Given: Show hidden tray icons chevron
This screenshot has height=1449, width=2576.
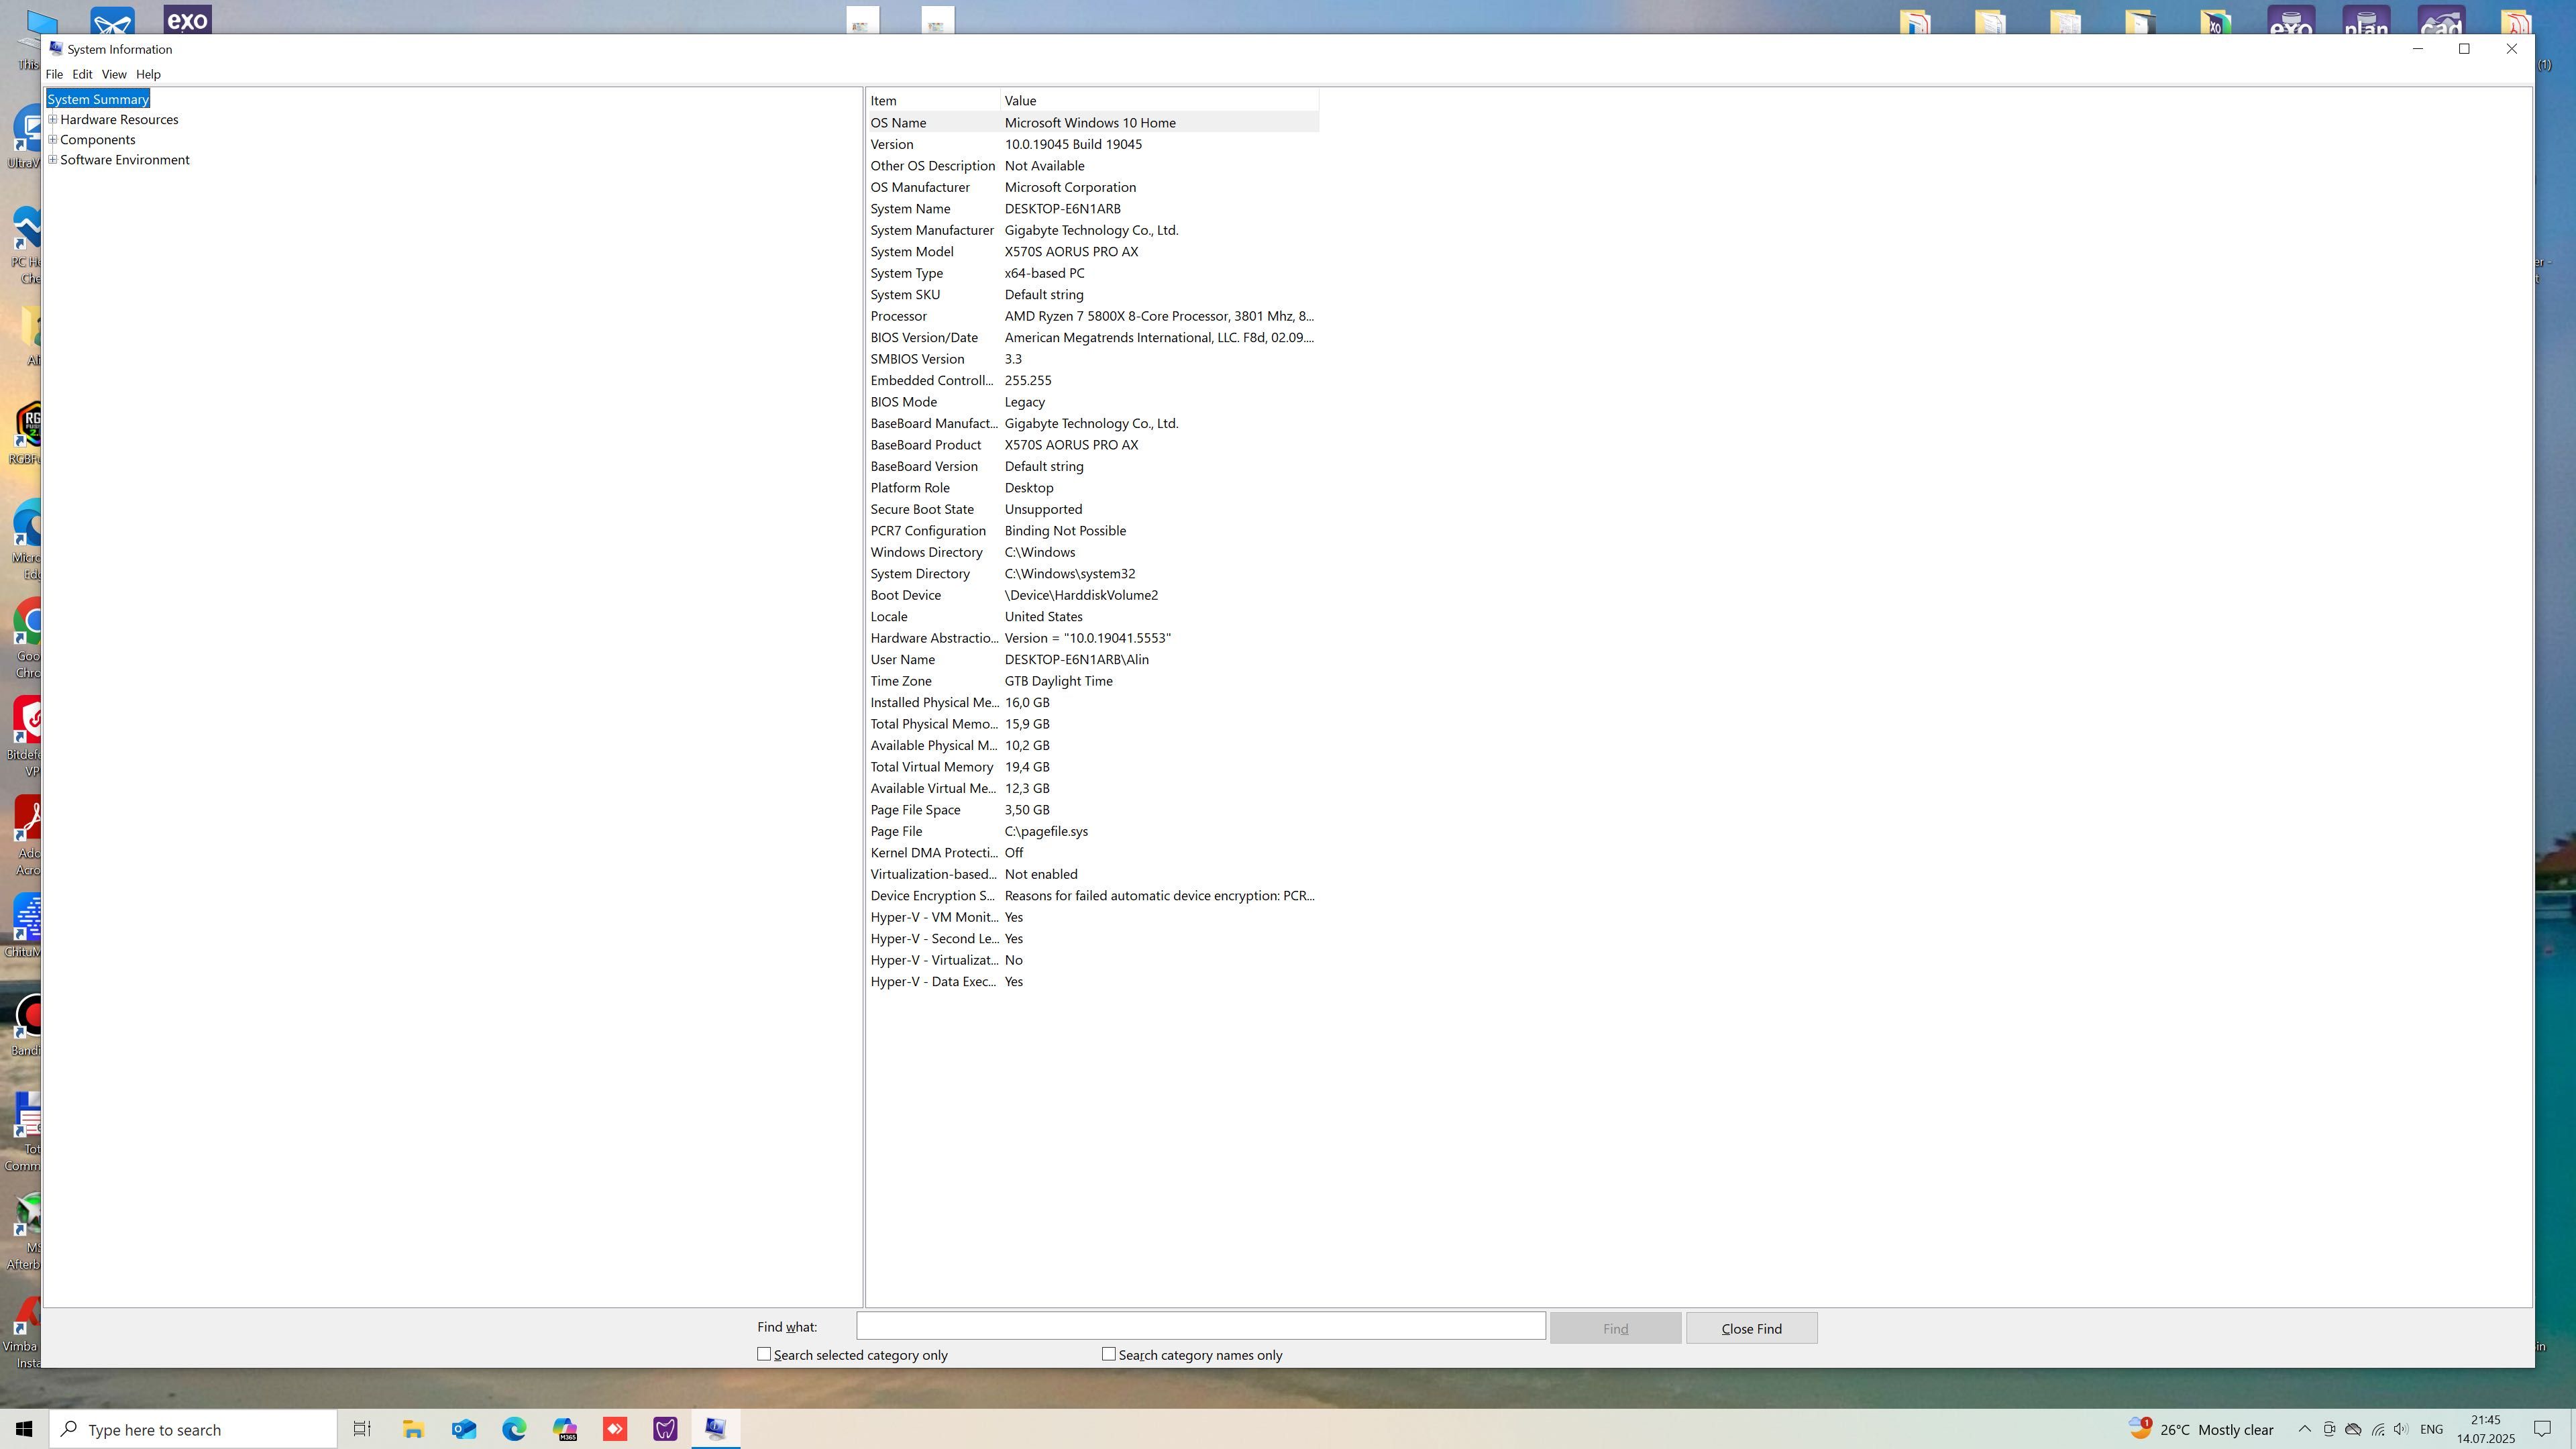Looking at the screenshot, I should point(2304,1430).
